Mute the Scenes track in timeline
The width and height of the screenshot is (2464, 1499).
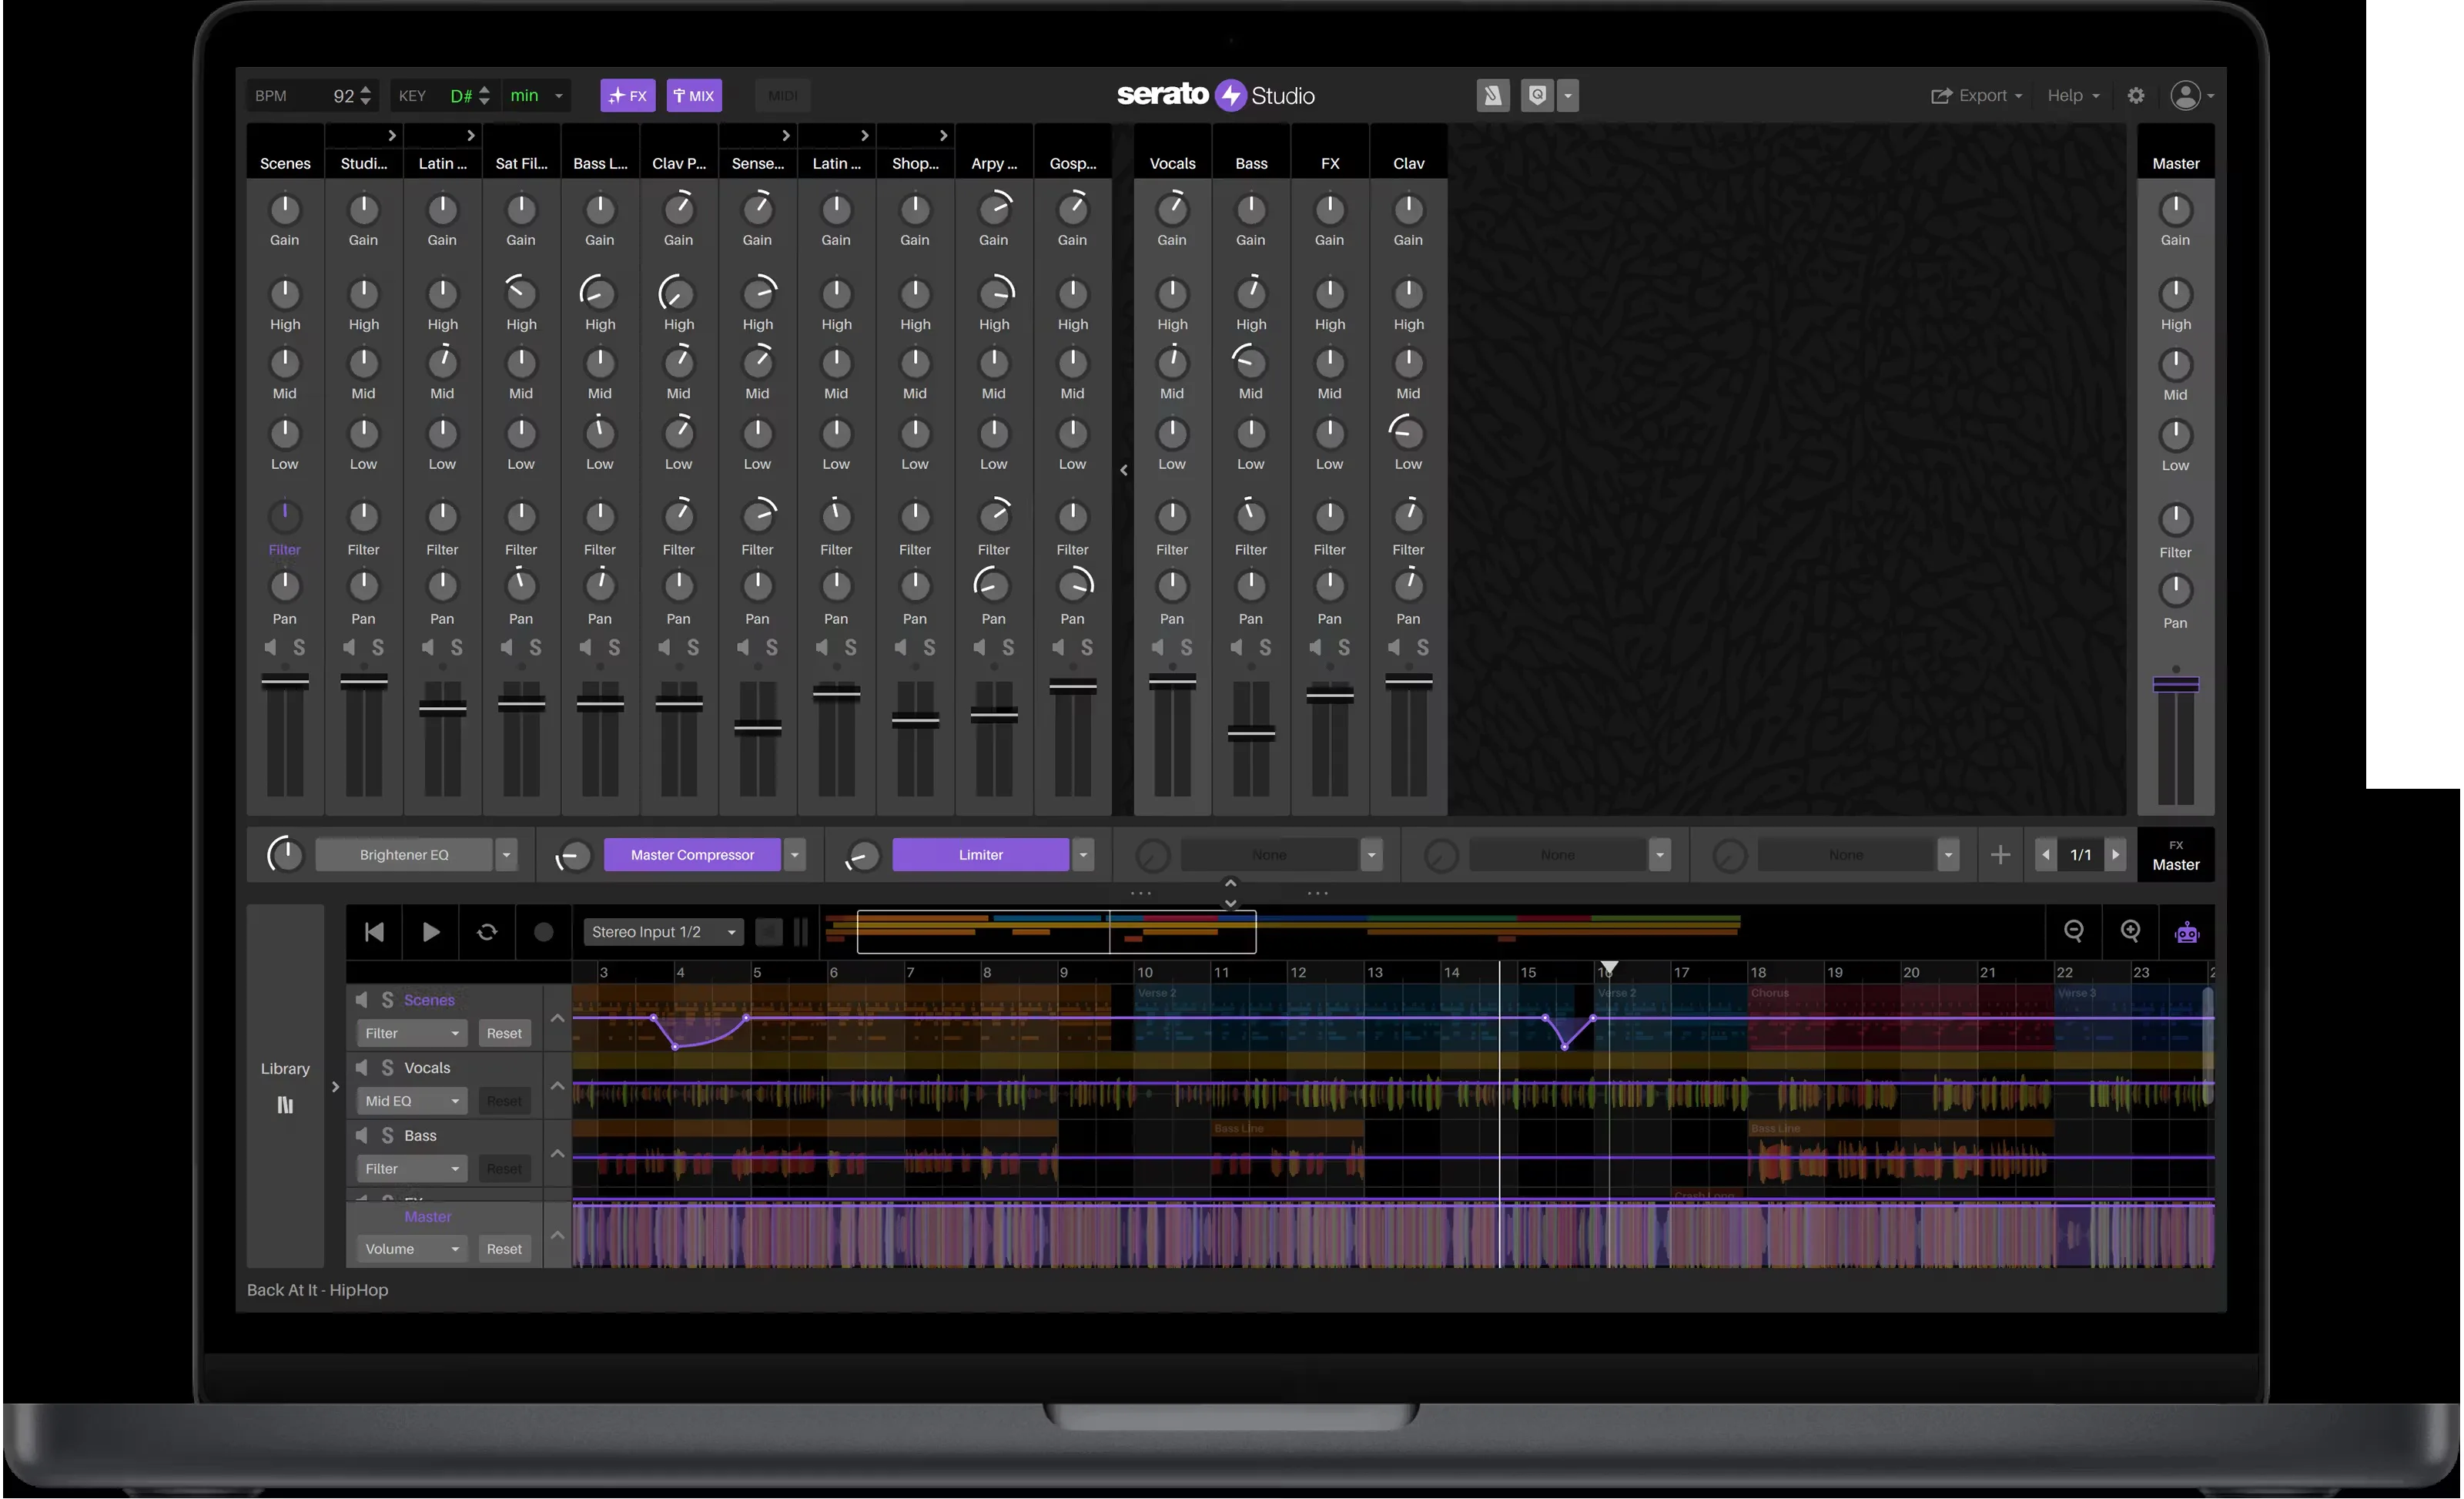point(362,1001)
